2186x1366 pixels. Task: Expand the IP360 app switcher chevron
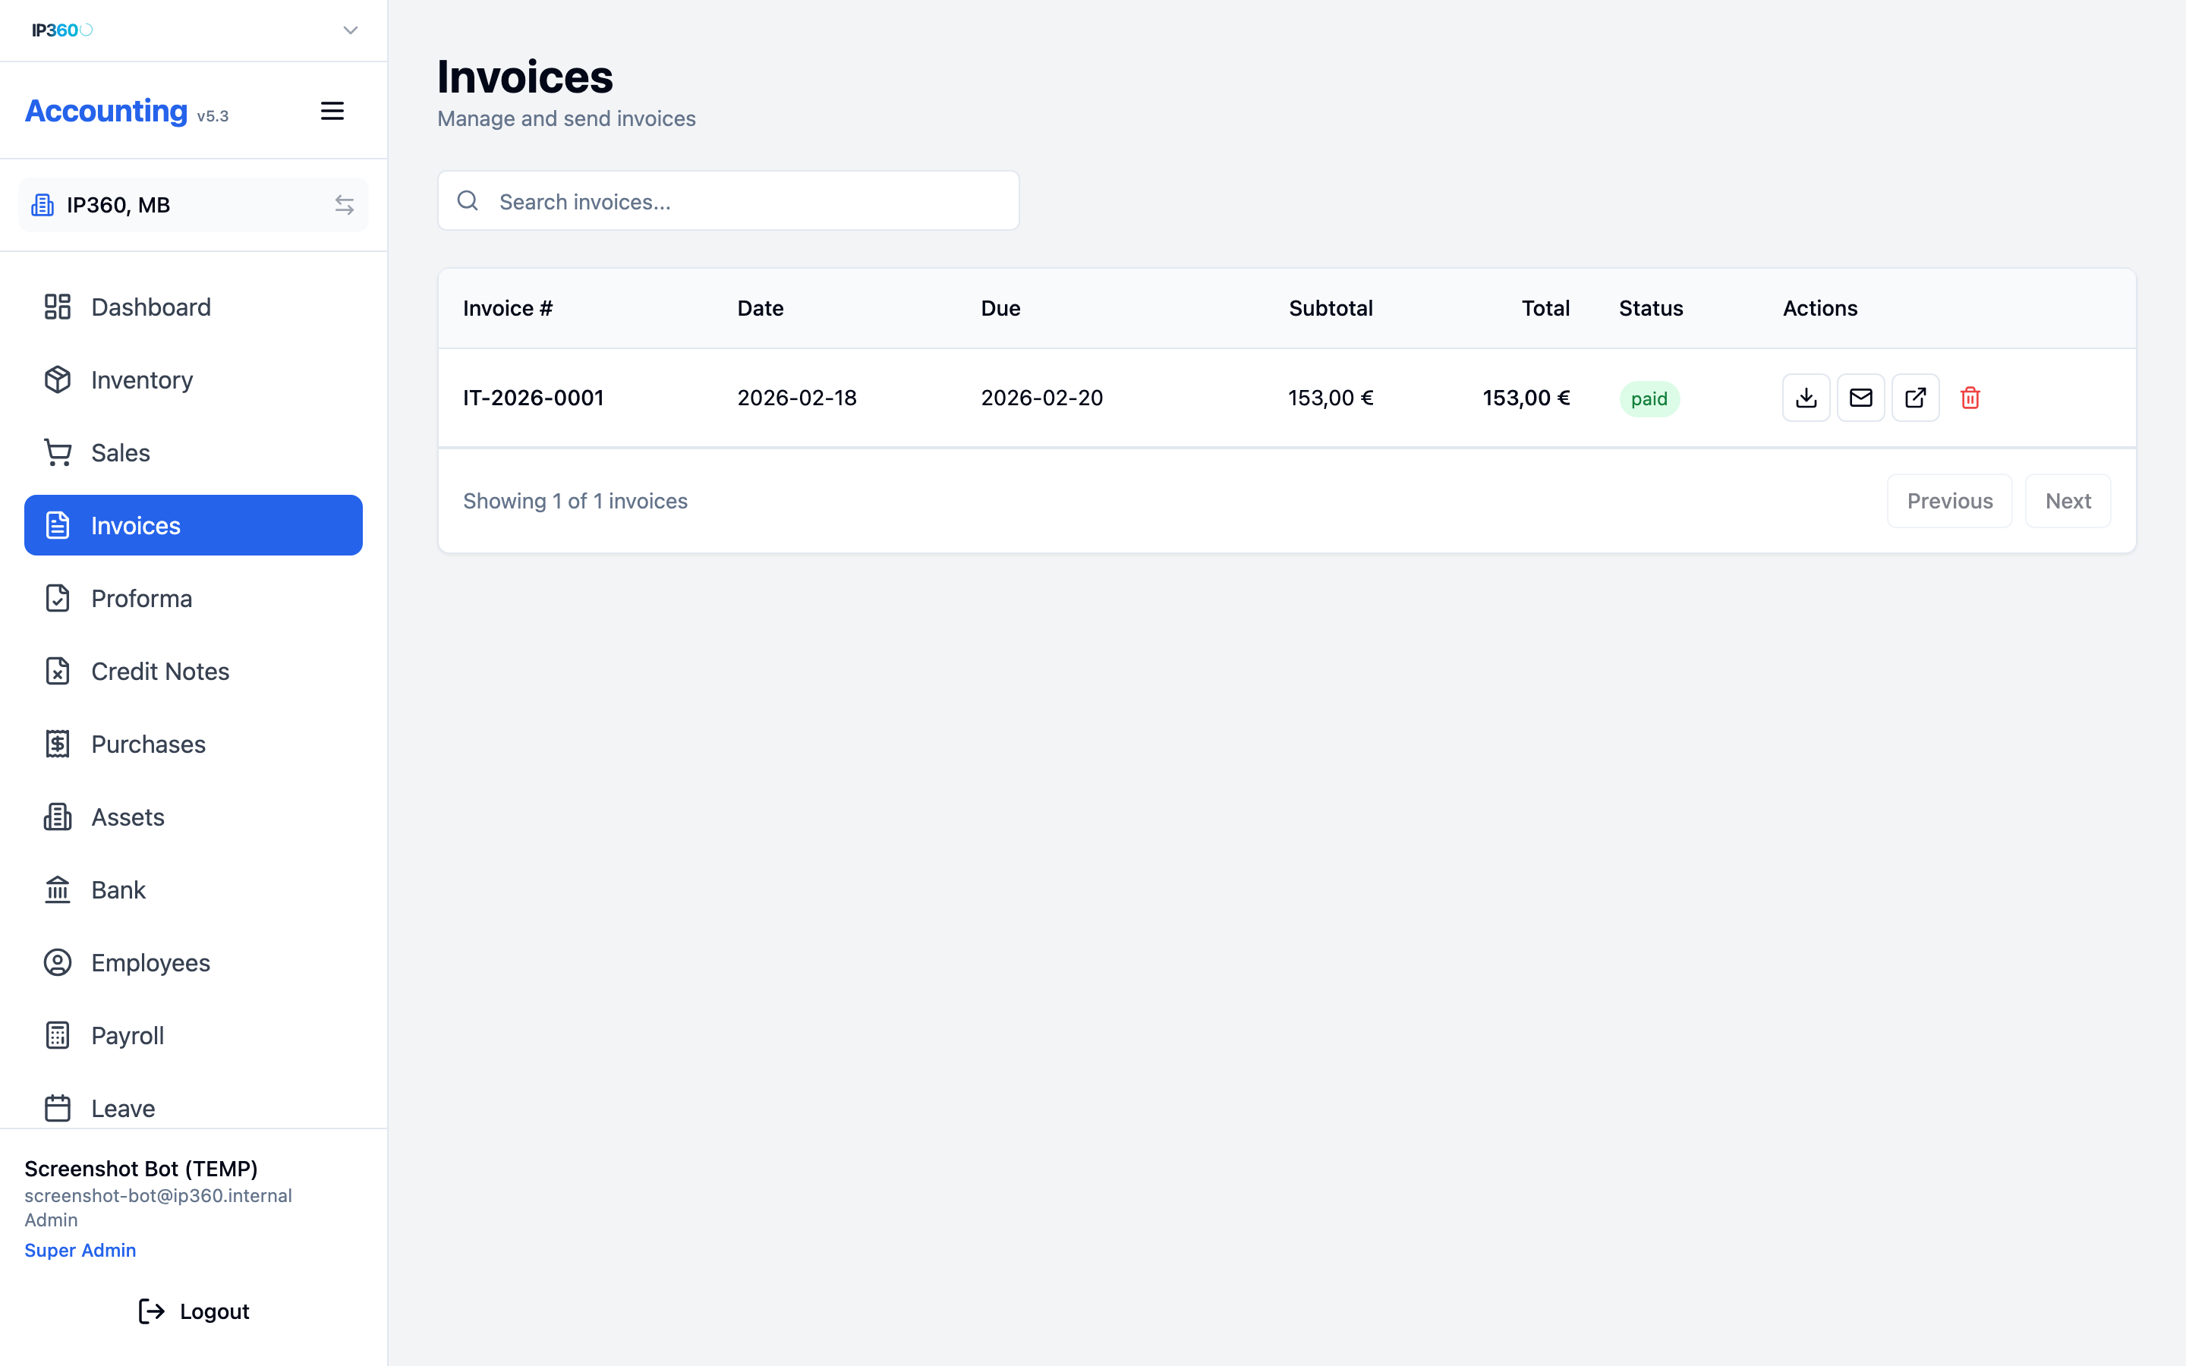tap(351, 30)
